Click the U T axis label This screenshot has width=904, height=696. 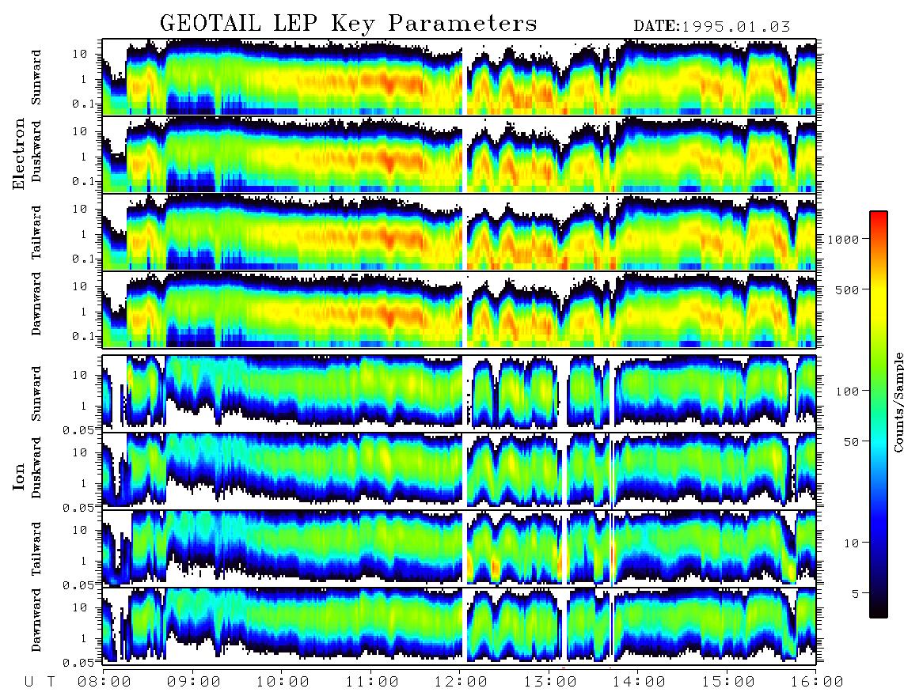pyautogui.click(x=40, y=682)
